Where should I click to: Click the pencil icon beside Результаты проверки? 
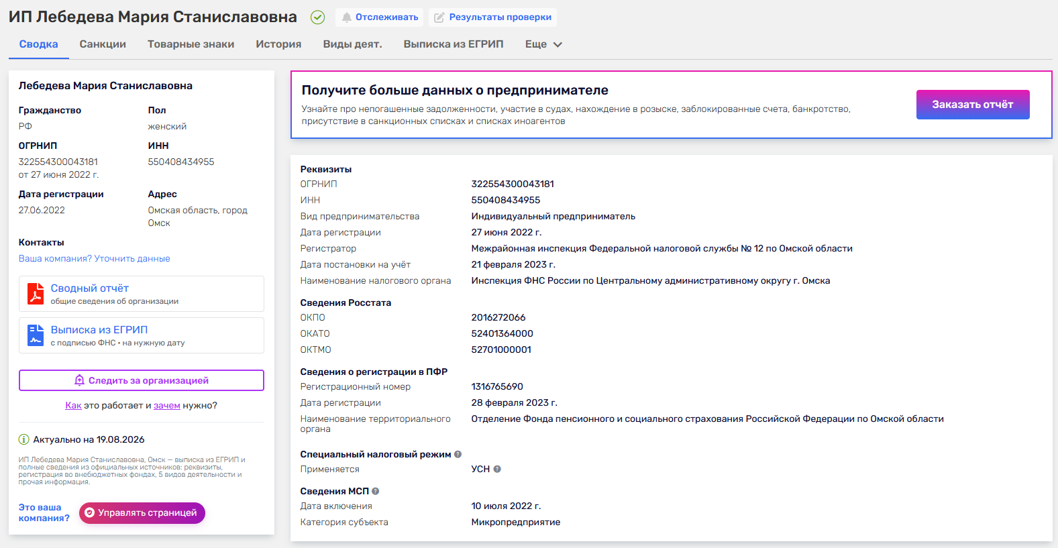coord(439,17)
